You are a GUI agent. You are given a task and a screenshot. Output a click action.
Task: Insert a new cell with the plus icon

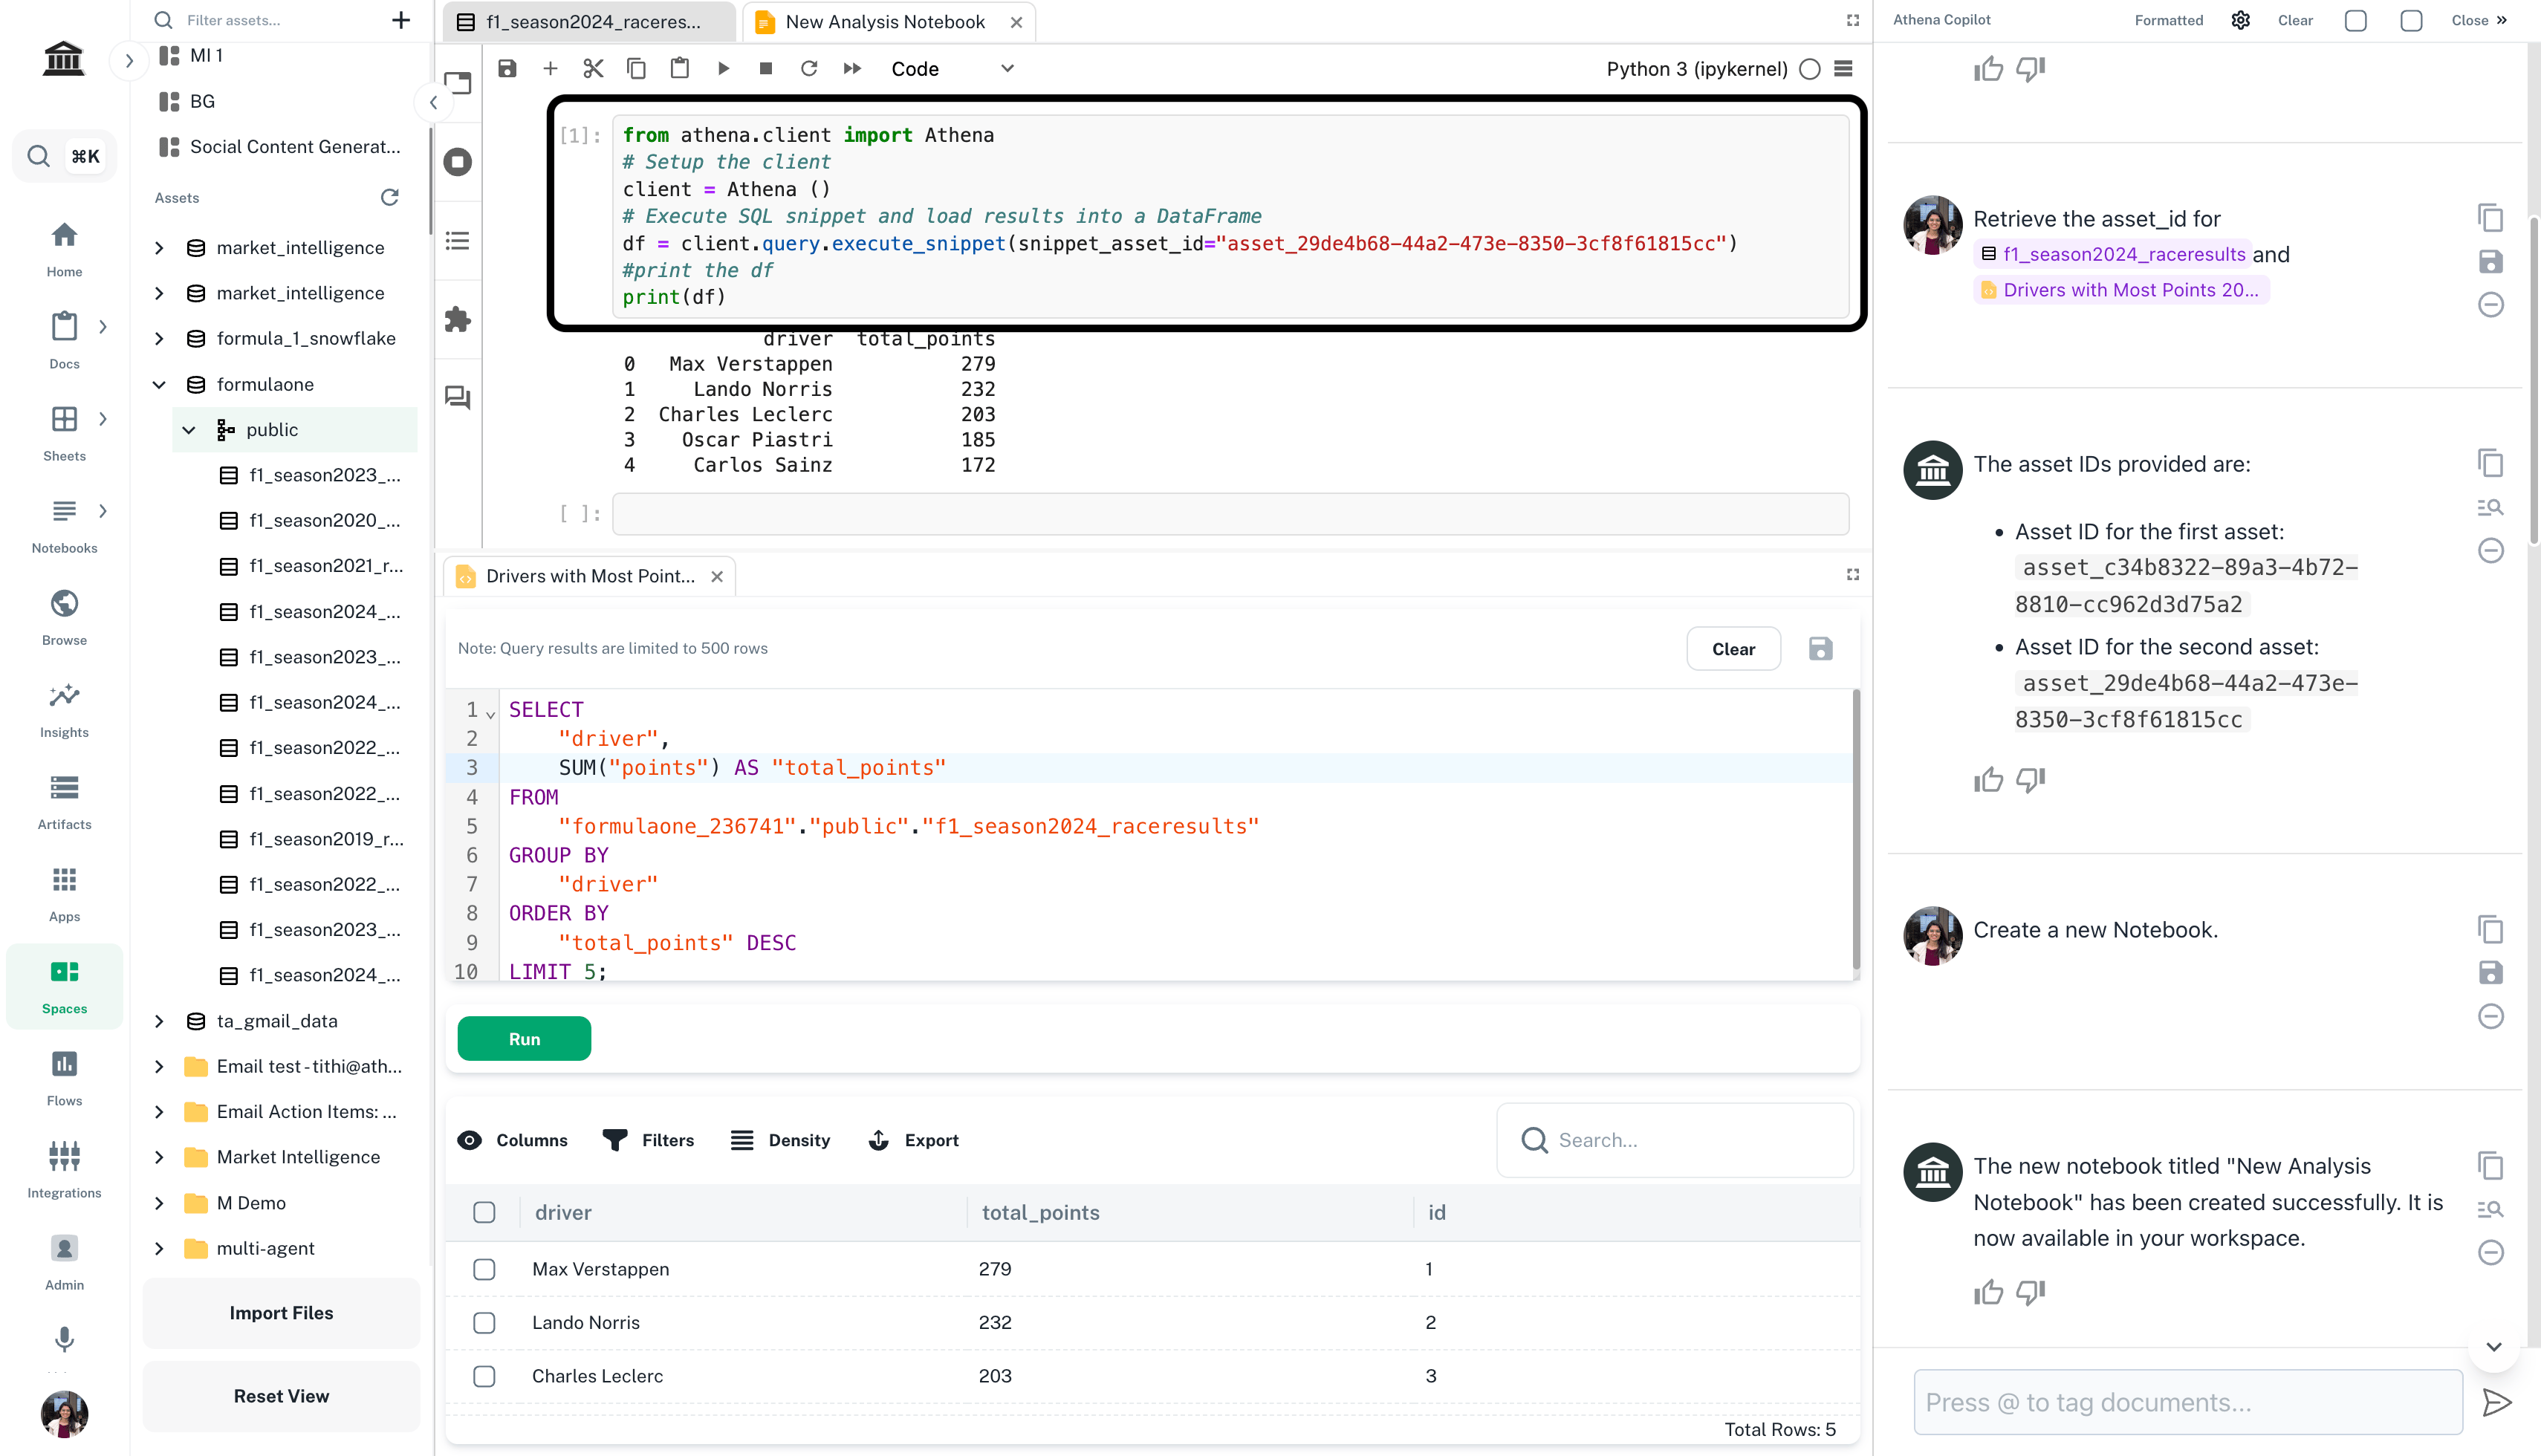pos(550,68)
